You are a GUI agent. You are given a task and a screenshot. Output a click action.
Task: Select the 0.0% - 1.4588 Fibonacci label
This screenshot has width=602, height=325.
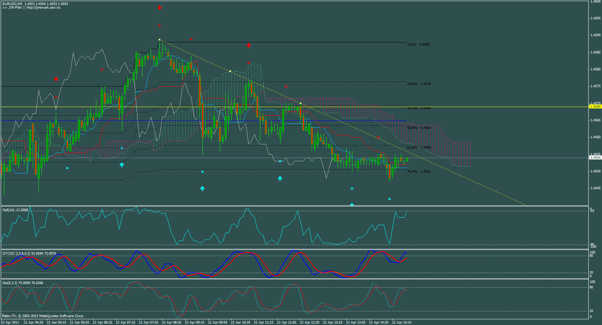[x=418, y=45]
